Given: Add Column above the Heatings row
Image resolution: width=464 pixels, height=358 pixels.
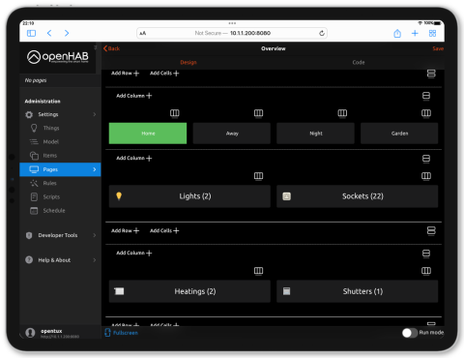Looking at the screenshot, I should pyautogui.click(x=134, y=253).
